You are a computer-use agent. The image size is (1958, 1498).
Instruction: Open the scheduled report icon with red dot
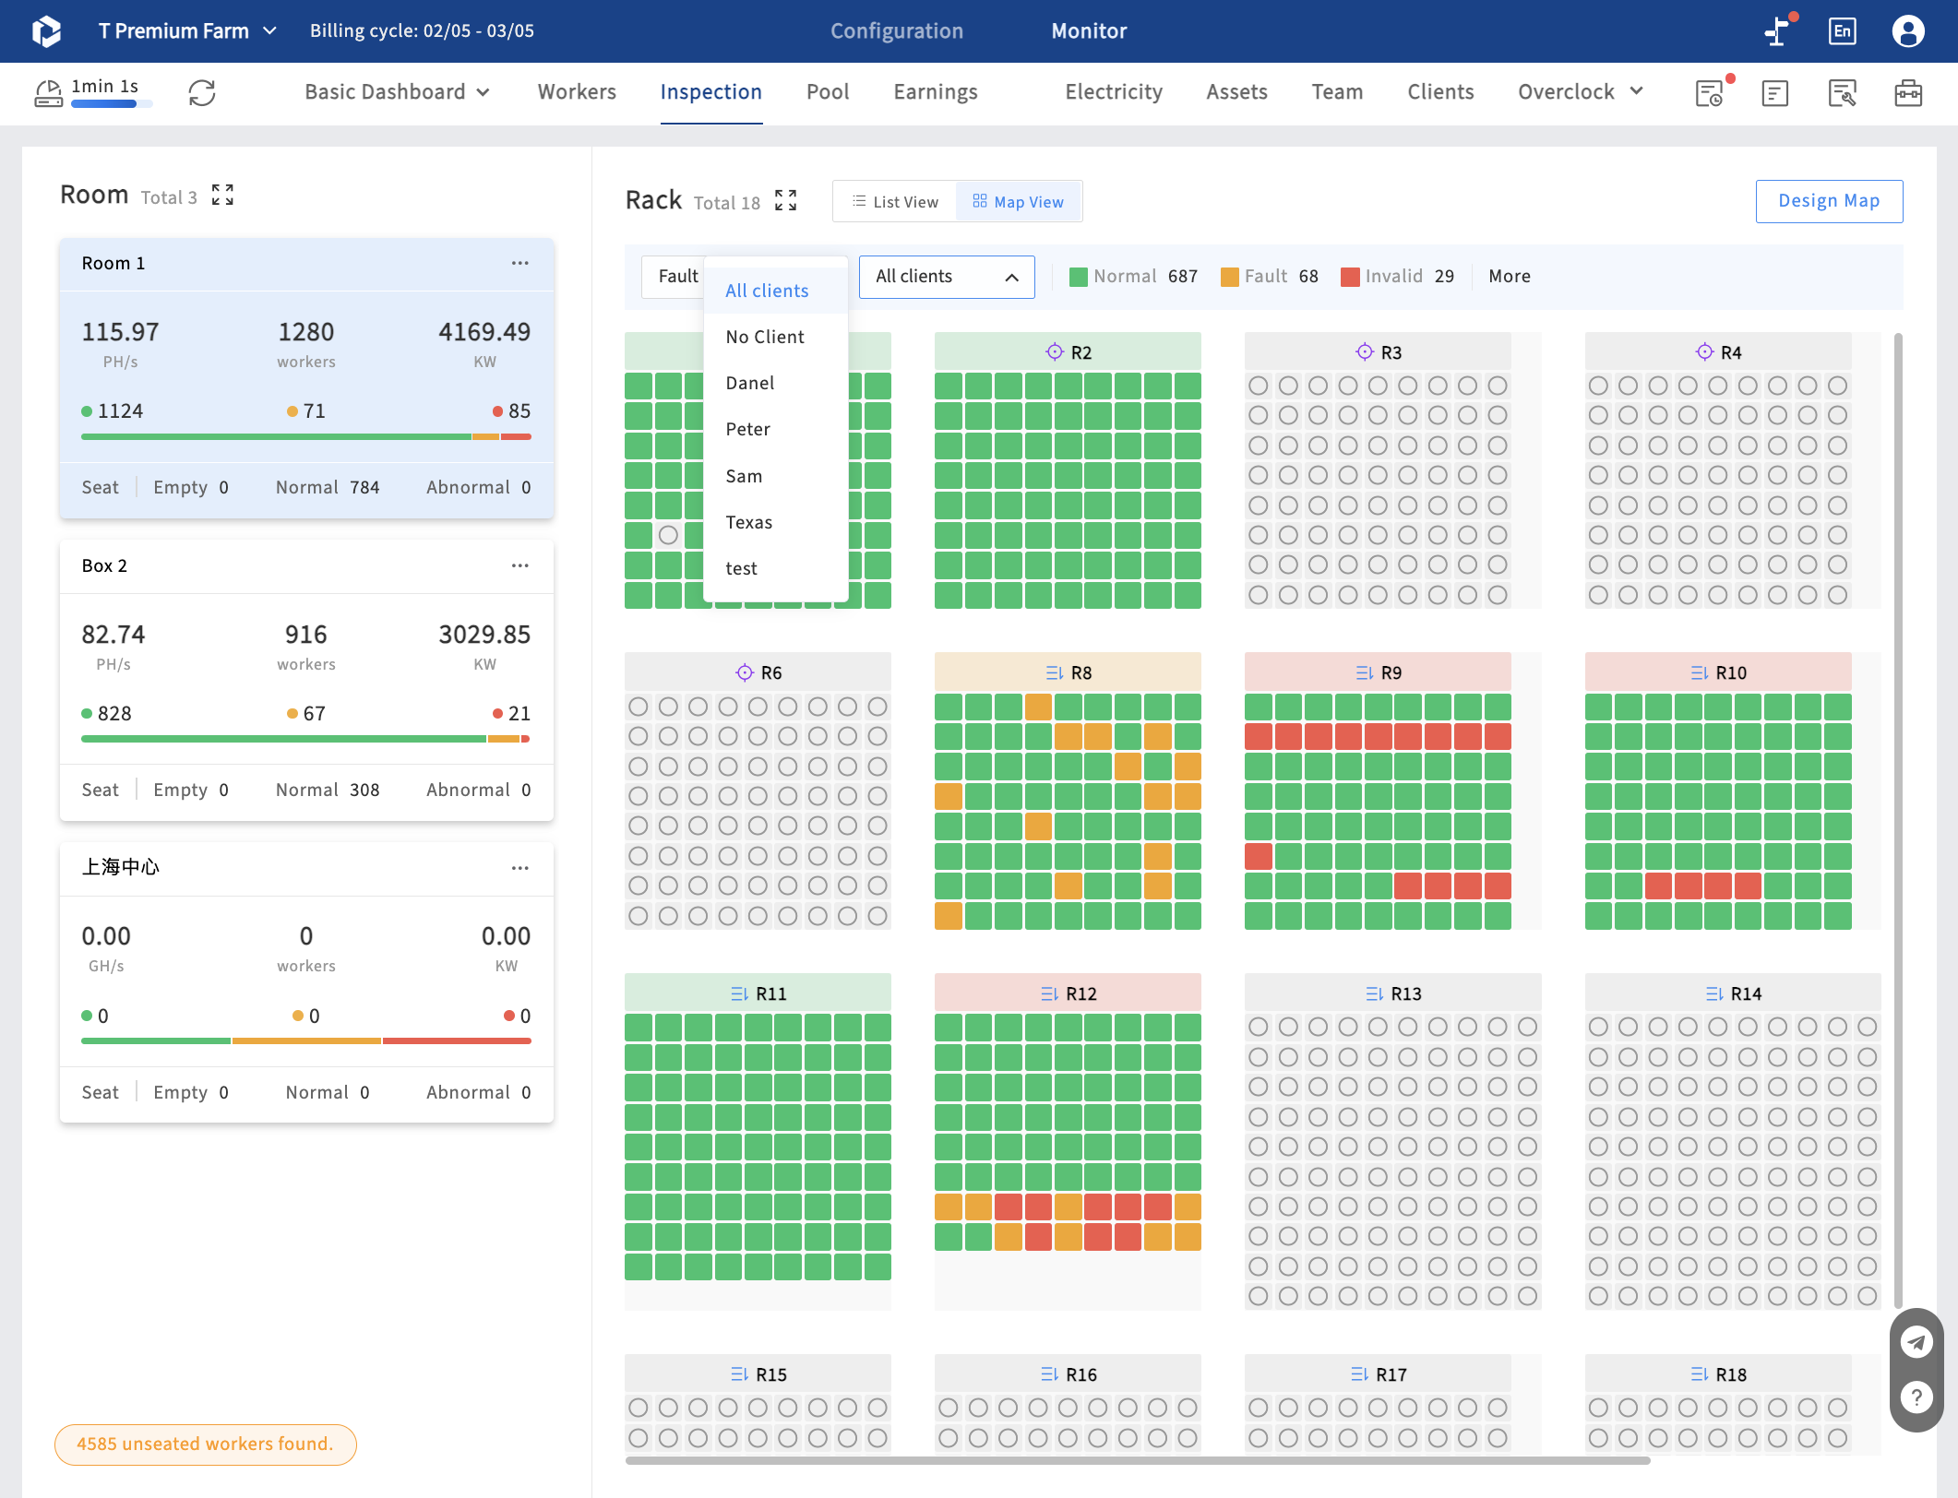[1710, 93]
